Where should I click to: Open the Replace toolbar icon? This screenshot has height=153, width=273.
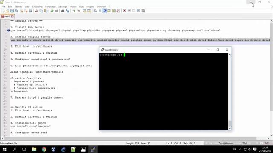tap(67, 11)
